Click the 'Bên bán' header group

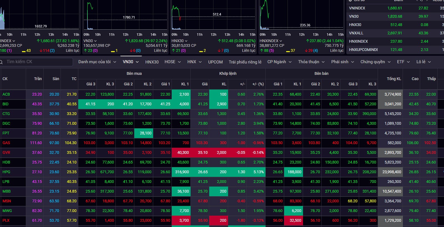click(x=321, y=73)
